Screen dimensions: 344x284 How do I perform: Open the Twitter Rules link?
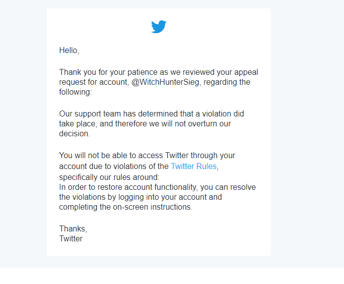194,167
